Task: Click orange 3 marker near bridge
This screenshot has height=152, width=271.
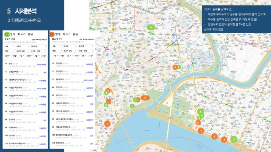Action: click(107, 124)
